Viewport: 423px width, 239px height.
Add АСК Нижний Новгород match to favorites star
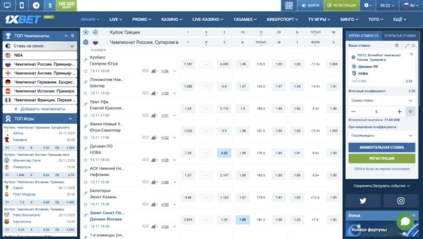(86, 182)
